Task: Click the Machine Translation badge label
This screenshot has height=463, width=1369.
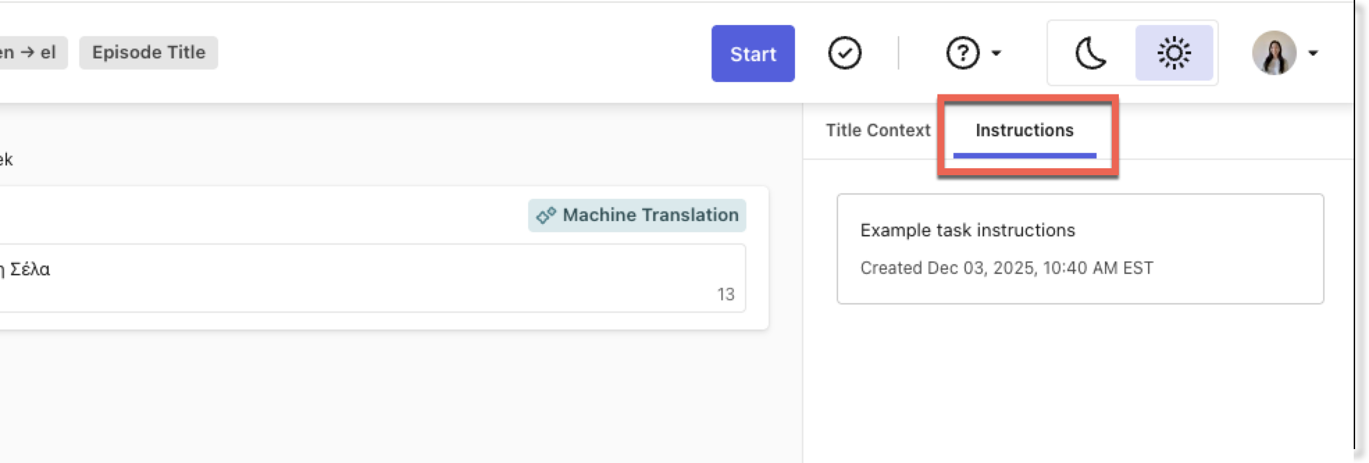Action: [650, 216]
